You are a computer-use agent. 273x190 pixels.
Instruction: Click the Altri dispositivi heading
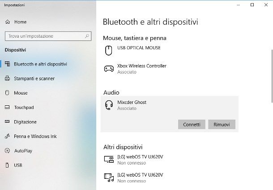point(123,147)
